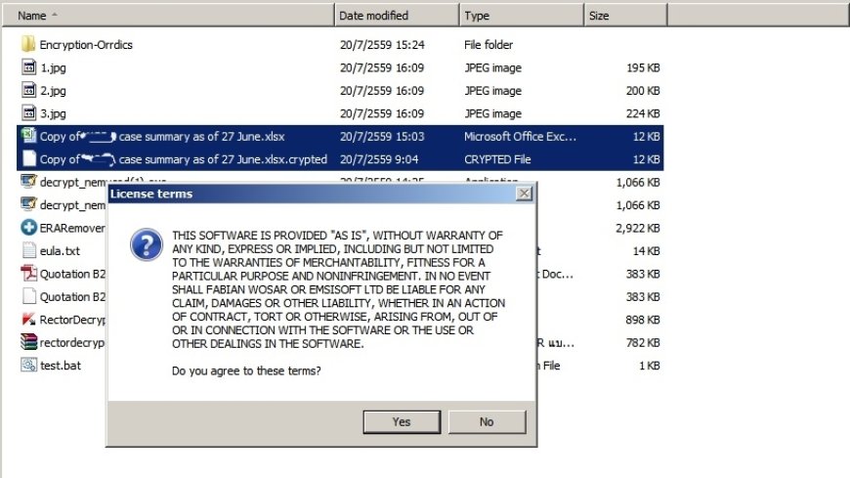
Task: Click the eula.txt text file icon
Action: coord(29,250)
